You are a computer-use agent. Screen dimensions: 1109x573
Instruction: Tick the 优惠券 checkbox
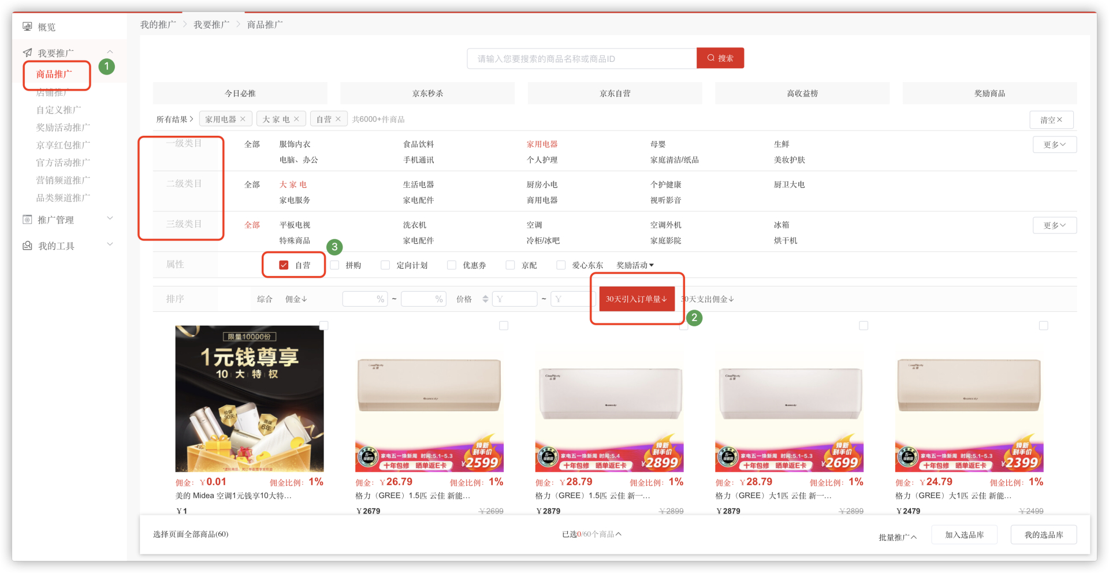(452, 265)
